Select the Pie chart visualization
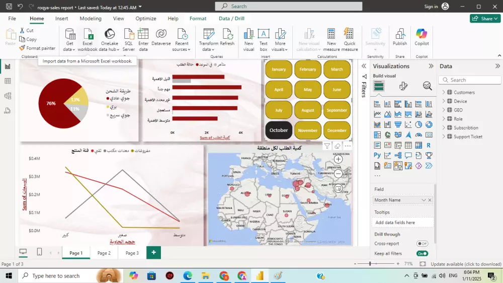Screen dimensions: 503x283 [418, 125]
